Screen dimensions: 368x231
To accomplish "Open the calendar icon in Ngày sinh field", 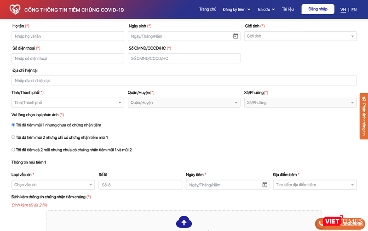I will point(236,36).
